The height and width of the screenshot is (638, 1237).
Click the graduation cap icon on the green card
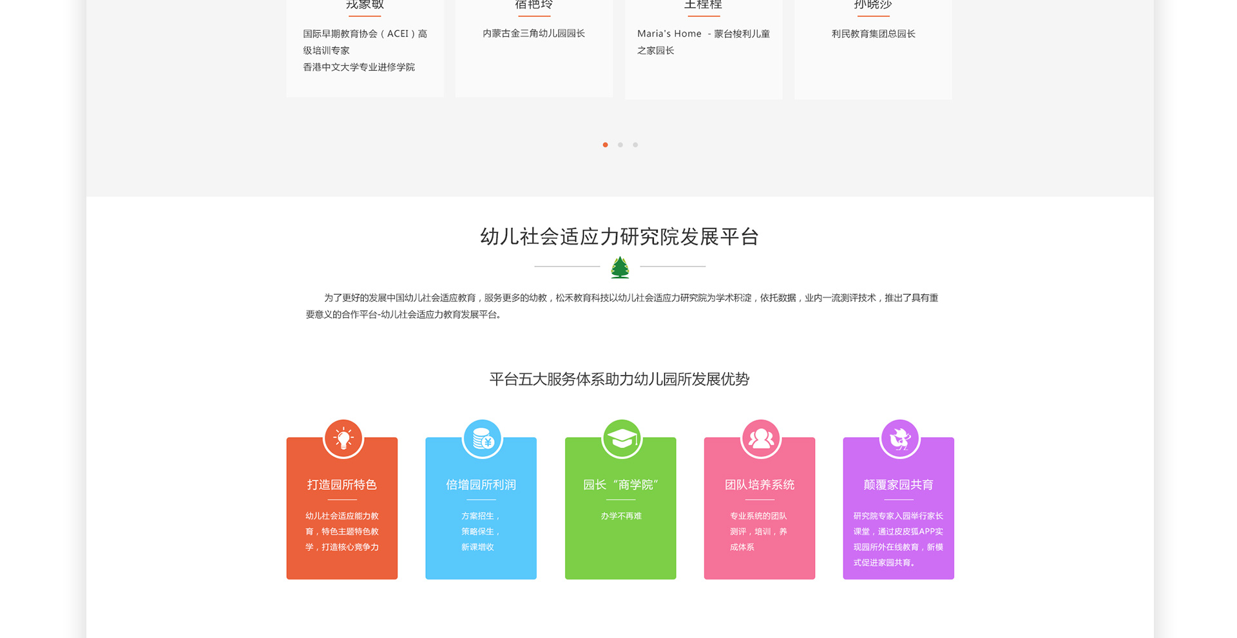click(x=621, y=438)
